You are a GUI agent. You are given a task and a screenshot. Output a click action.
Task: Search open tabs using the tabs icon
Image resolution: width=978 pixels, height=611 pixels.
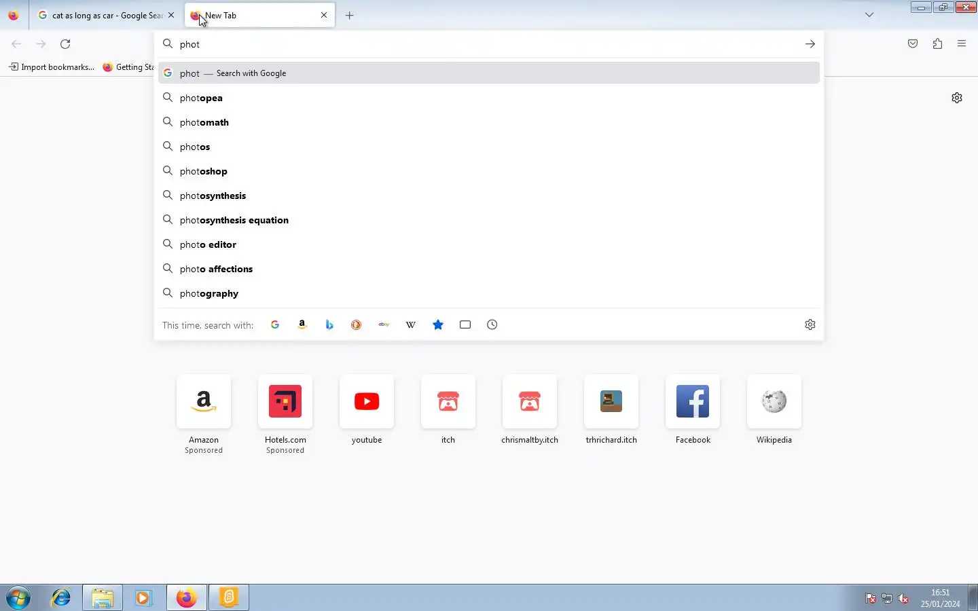point(465,325)
